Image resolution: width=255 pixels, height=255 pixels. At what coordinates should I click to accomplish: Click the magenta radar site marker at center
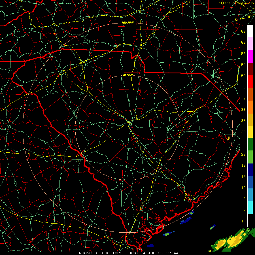point(132,128)
